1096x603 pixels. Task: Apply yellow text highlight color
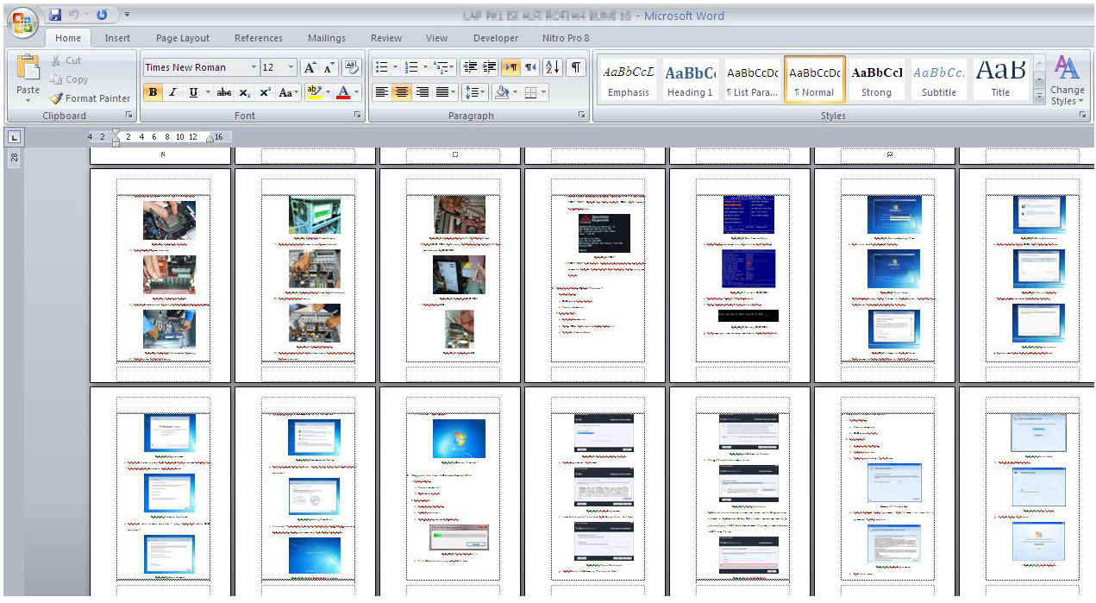313,92
